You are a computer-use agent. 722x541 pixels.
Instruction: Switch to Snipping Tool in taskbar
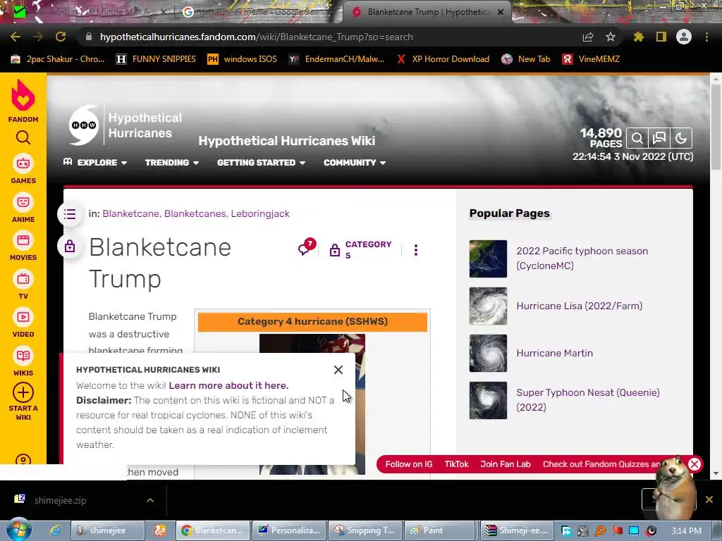pos(367,530)
